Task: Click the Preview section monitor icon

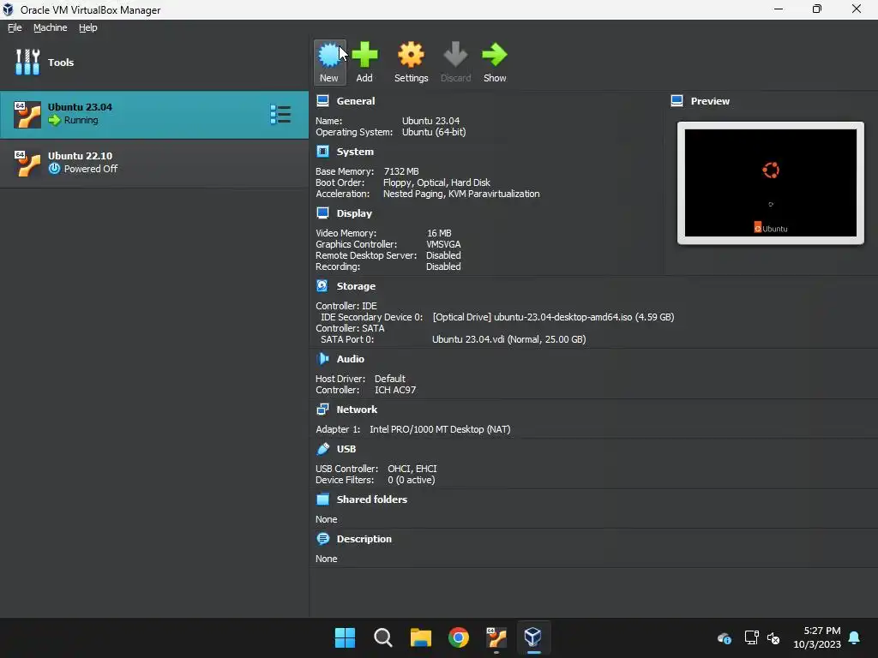Action: tap(677, 101)
